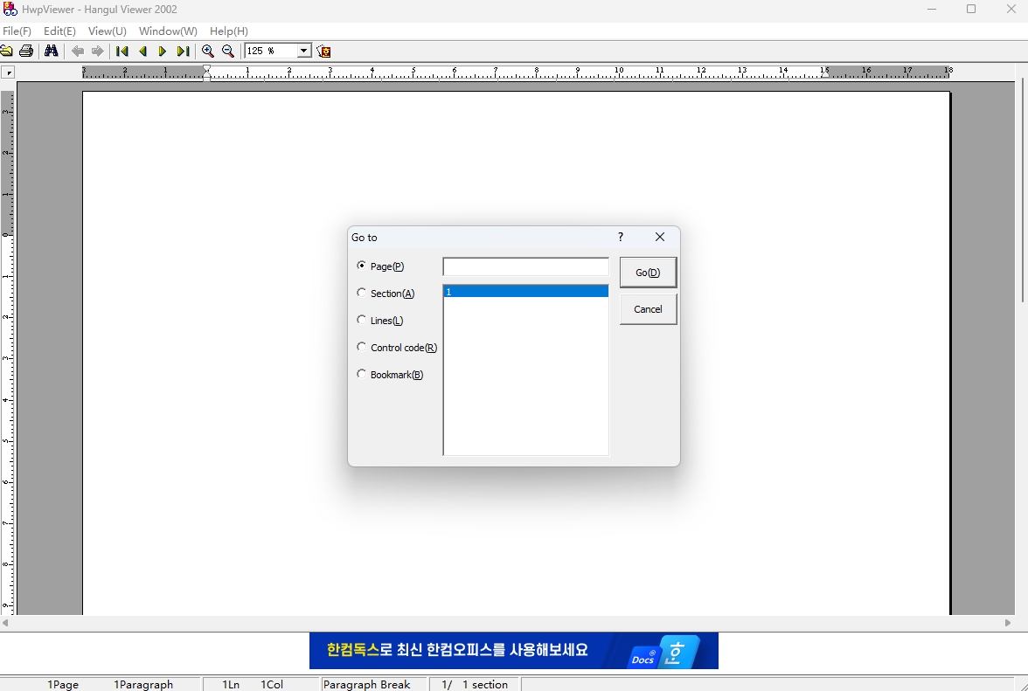Open the 125 % zoom dropdown arrow

point(303,51)
